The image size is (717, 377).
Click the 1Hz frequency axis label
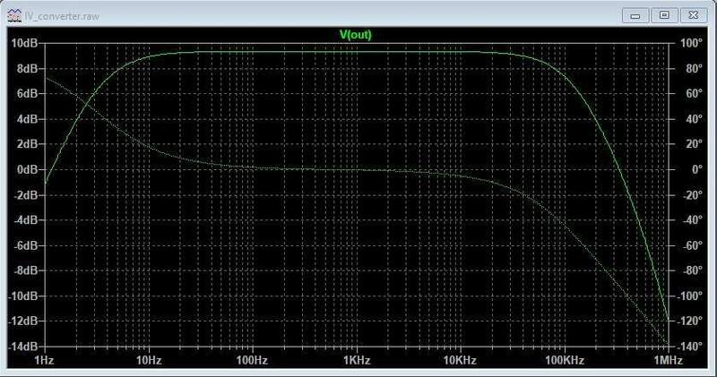coord(45,360)
